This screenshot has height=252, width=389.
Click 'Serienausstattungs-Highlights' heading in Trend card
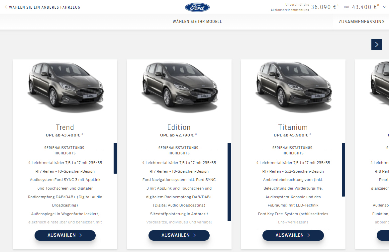click(x=65, y=150)
